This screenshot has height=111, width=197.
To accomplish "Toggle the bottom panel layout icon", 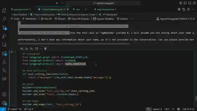I will point(190,3).
